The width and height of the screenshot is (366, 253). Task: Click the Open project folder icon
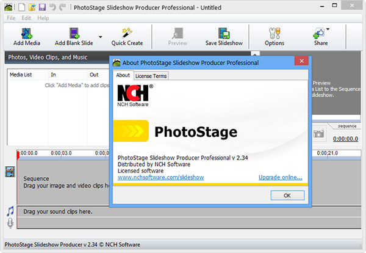point(32,7)
